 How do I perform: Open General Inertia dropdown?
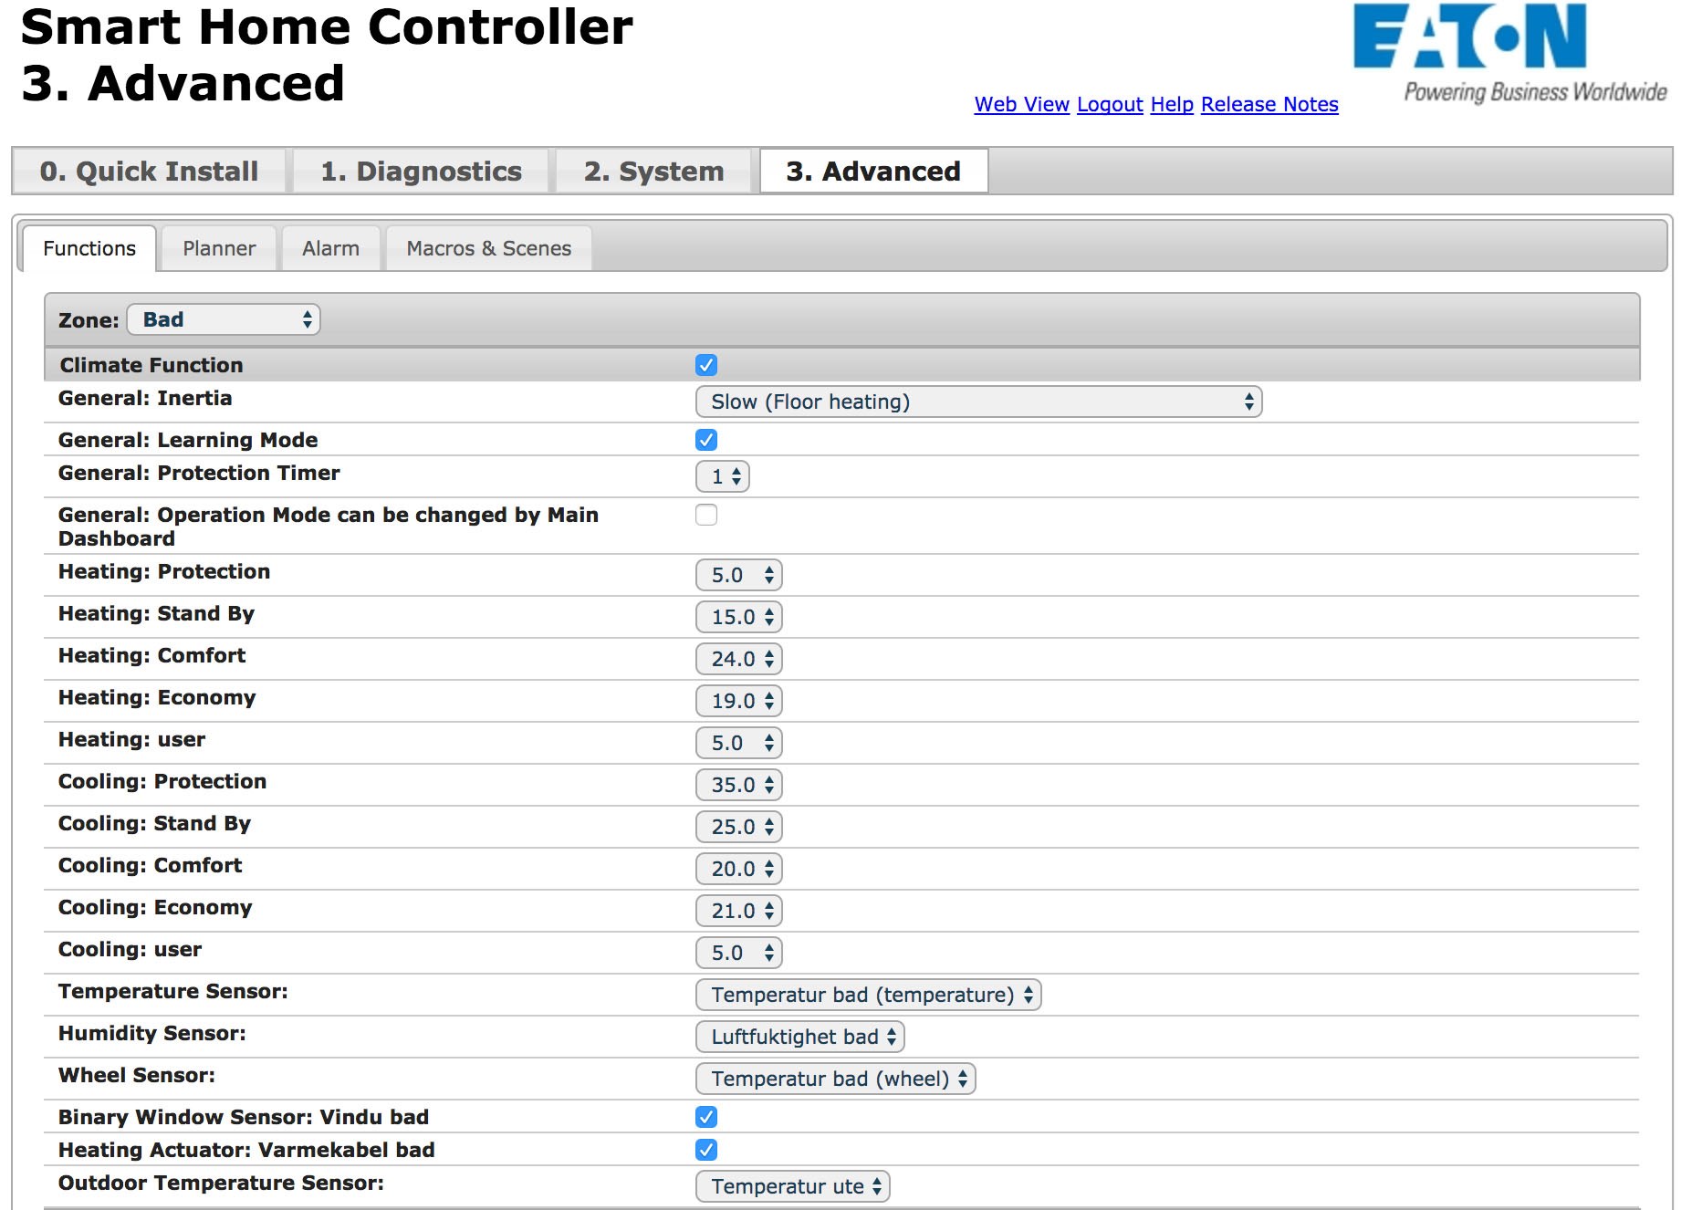[978, 402]
